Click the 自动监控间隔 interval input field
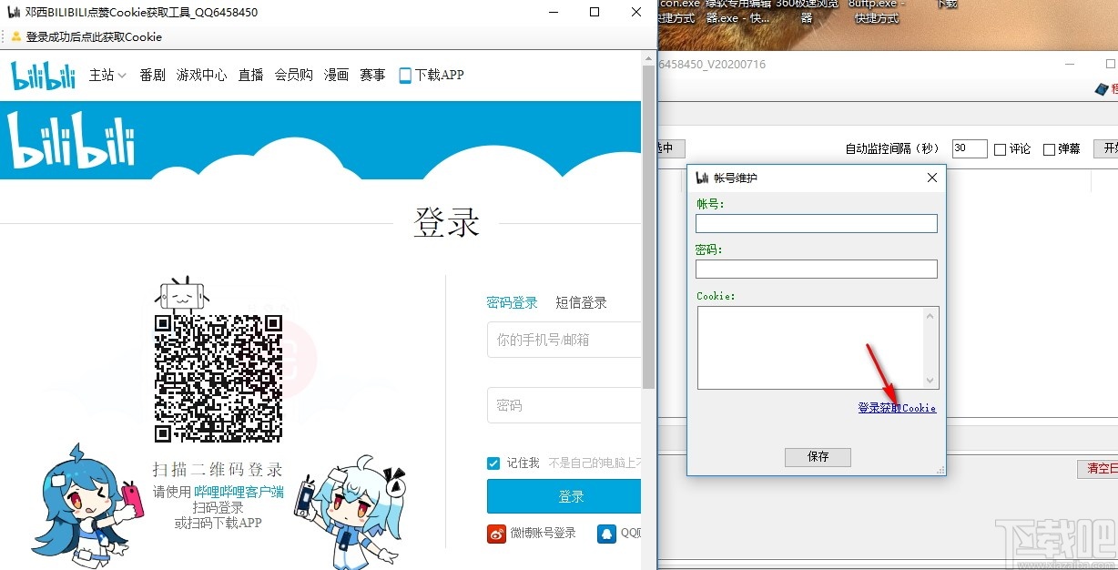Image resolution: width=1118 pixels, height=570 pixels. [x=969, y=148]
